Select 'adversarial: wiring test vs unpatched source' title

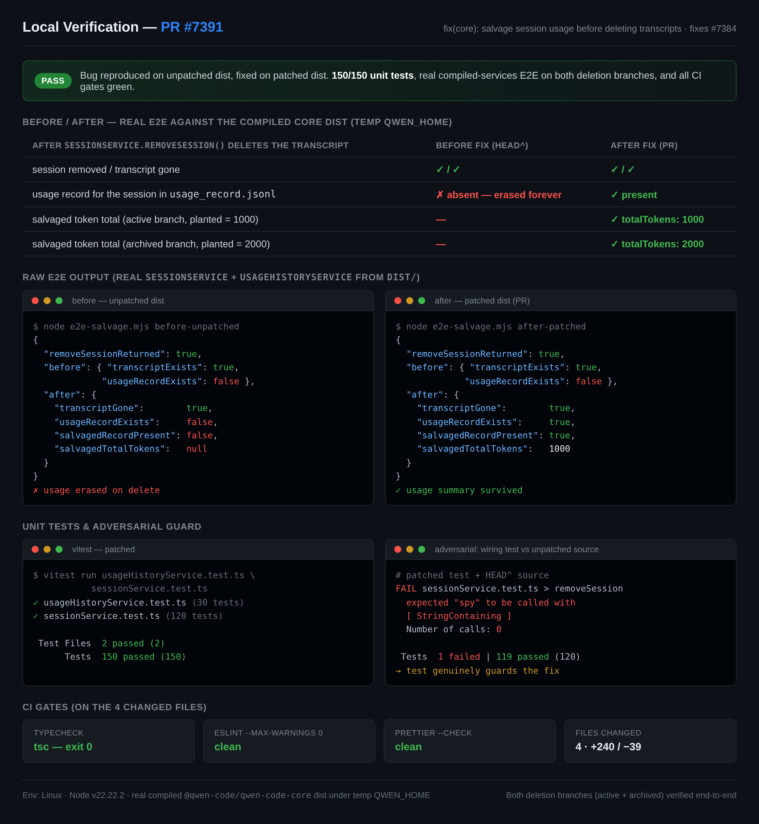pyautogui.click(x=517, y=549)
